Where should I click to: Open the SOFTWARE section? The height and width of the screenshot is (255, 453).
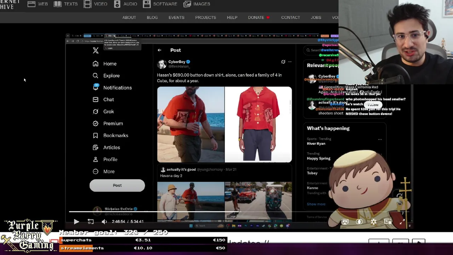coord(160,4)
